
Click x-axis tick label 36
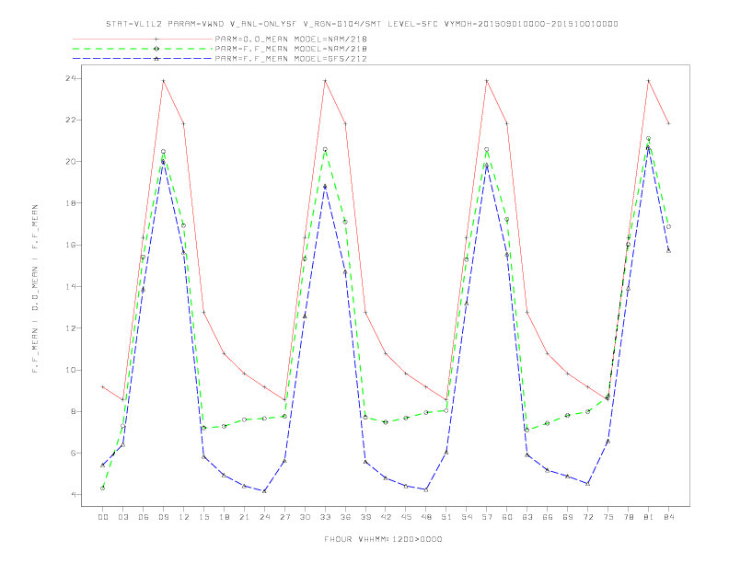(x=345, y=517)
